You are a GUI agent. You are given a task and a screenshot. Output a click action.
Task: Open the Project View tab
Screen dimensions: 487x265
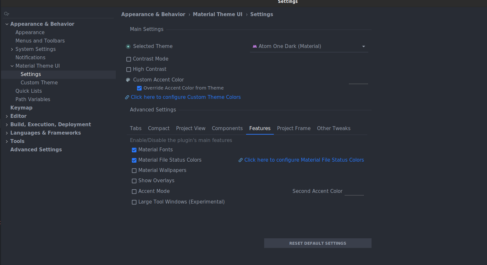(x=191, y=128)
